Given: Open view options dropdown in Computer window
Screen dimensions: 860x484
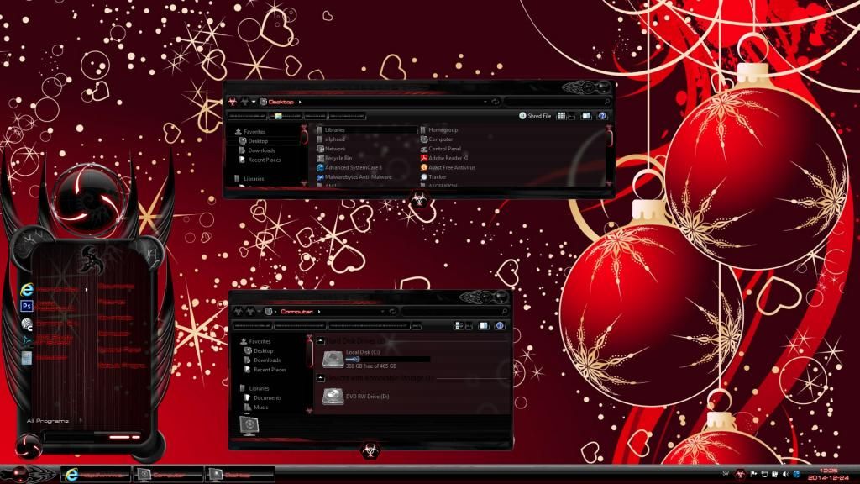Looking at the screenshot, I should 469,325.
